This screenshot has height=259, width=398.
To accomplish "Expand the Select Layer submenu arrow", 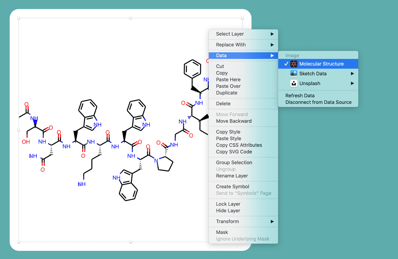I will 272,34.
